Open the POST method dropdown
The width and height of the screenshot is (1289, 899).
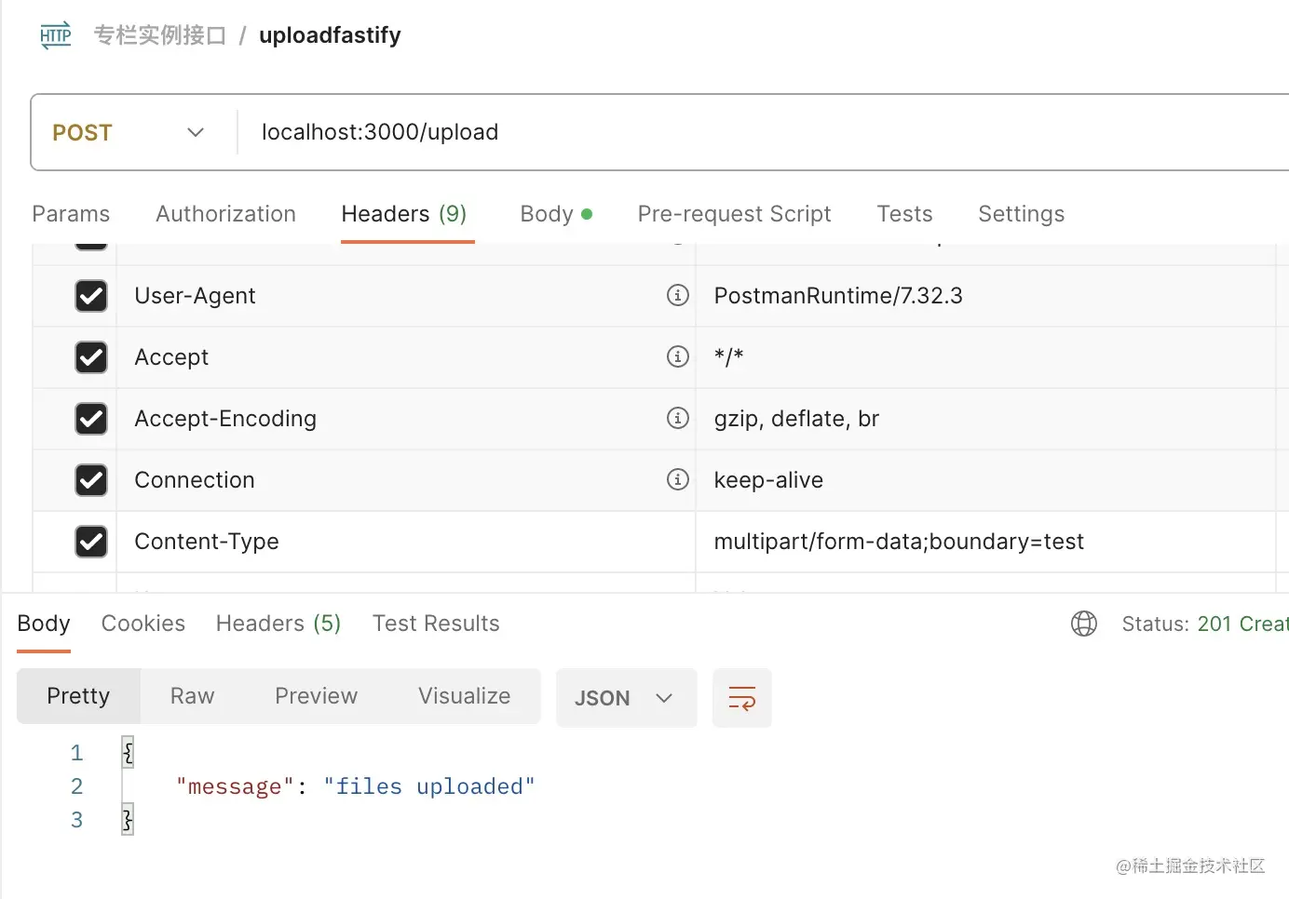(129, 132)
